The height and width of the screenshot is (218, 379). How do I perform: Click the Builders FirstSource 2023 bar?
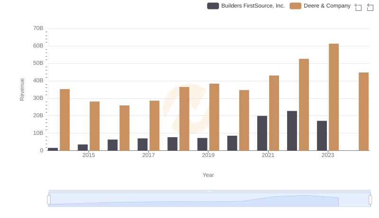click(x=322, y=136)
